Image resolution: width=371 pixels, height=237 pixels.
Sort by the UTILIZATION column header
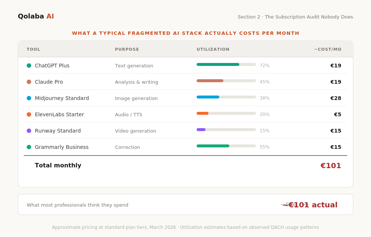point(213,49)
